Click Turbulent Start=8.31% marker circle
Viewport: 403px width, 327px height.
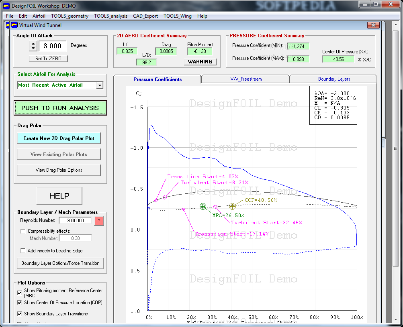tap(165, 197)
